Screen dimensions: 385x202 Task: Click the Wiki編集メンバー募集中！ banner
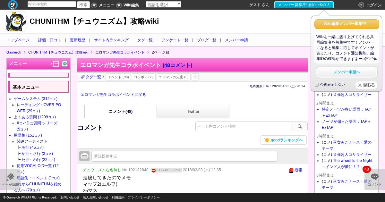tap(347, 24)
